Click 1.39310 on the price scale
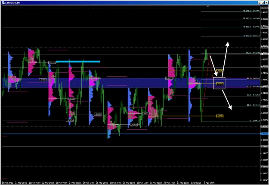 click(x=265, y=173)
